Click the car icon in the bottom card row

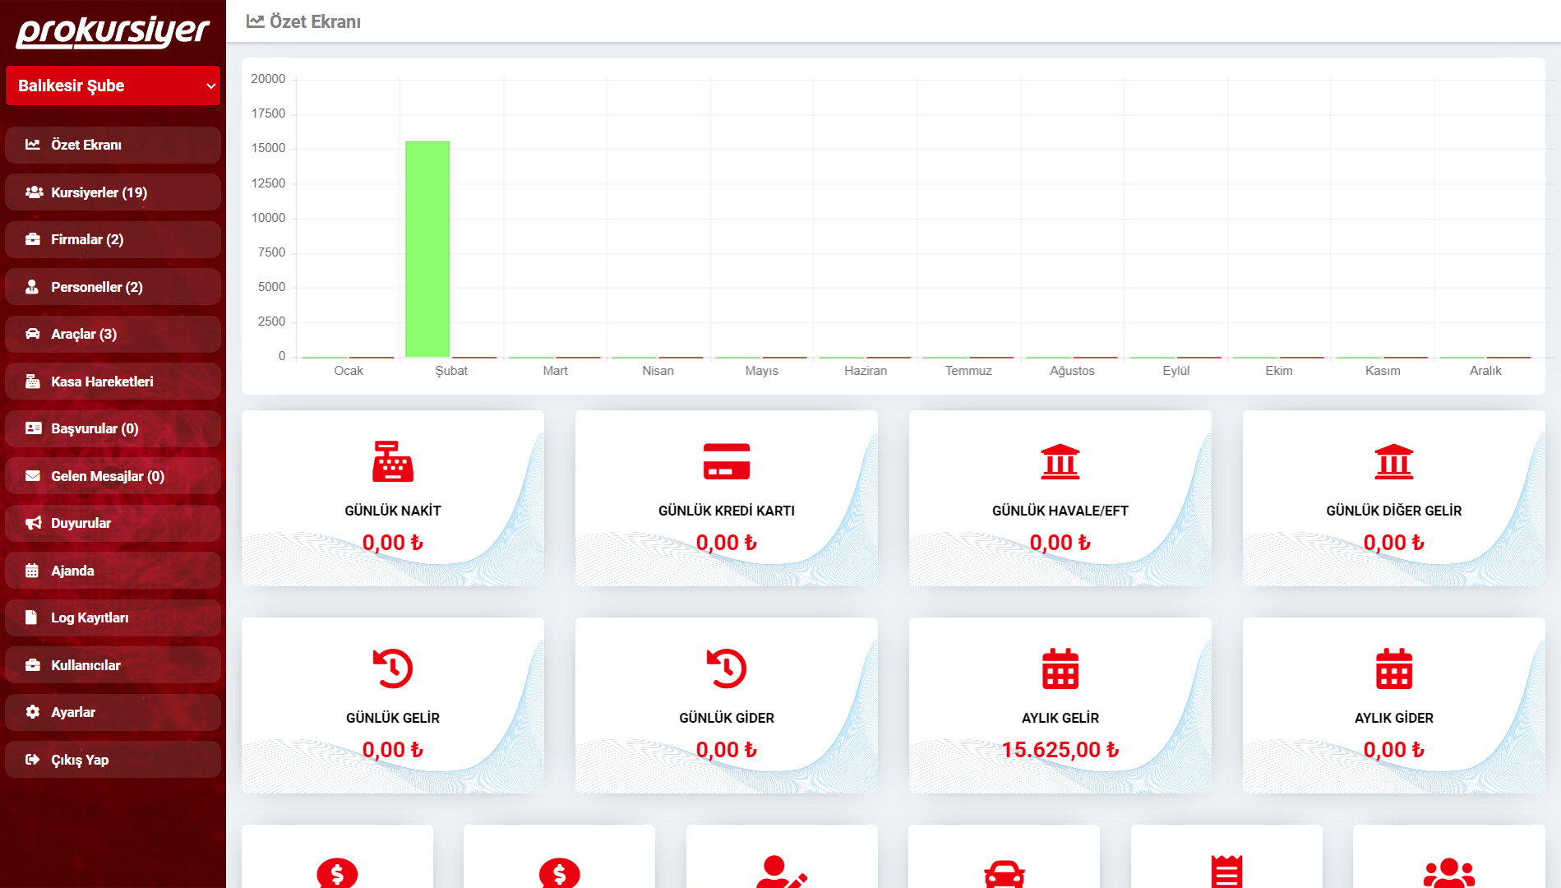pos(1004,874)
